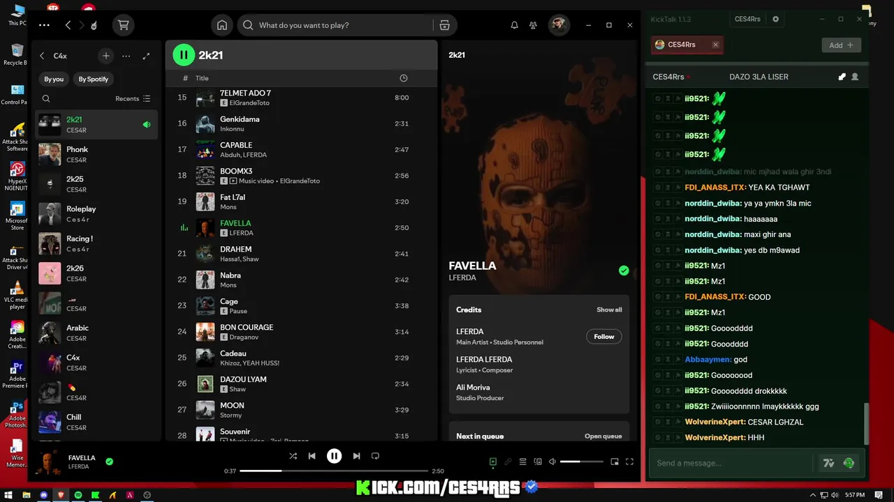Create new playlist with plus icon

tap(105, 56)
